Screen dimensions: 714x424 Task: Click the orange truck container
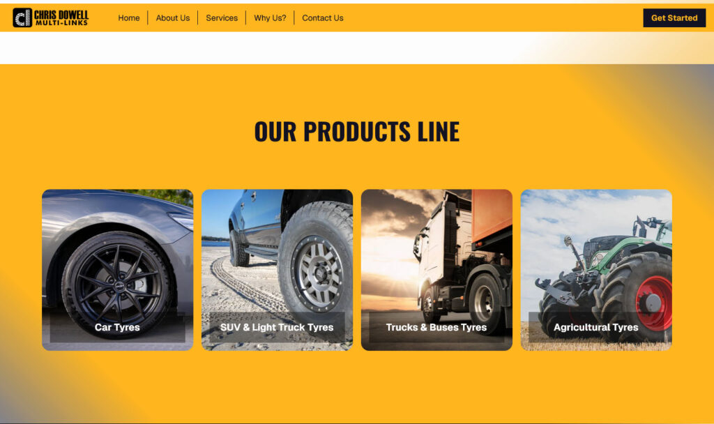coord(492,215)
